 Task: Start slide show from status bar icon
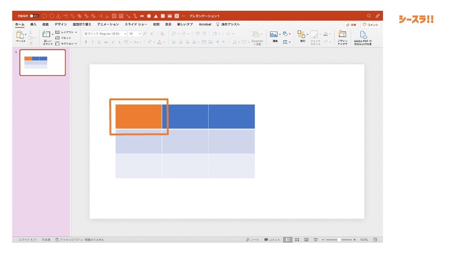tap(315, 239)
